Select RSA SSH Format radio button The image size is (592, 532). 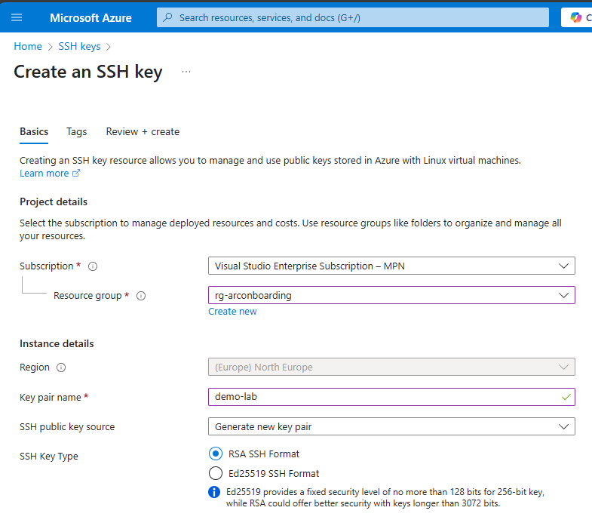[x=215, y=454]
